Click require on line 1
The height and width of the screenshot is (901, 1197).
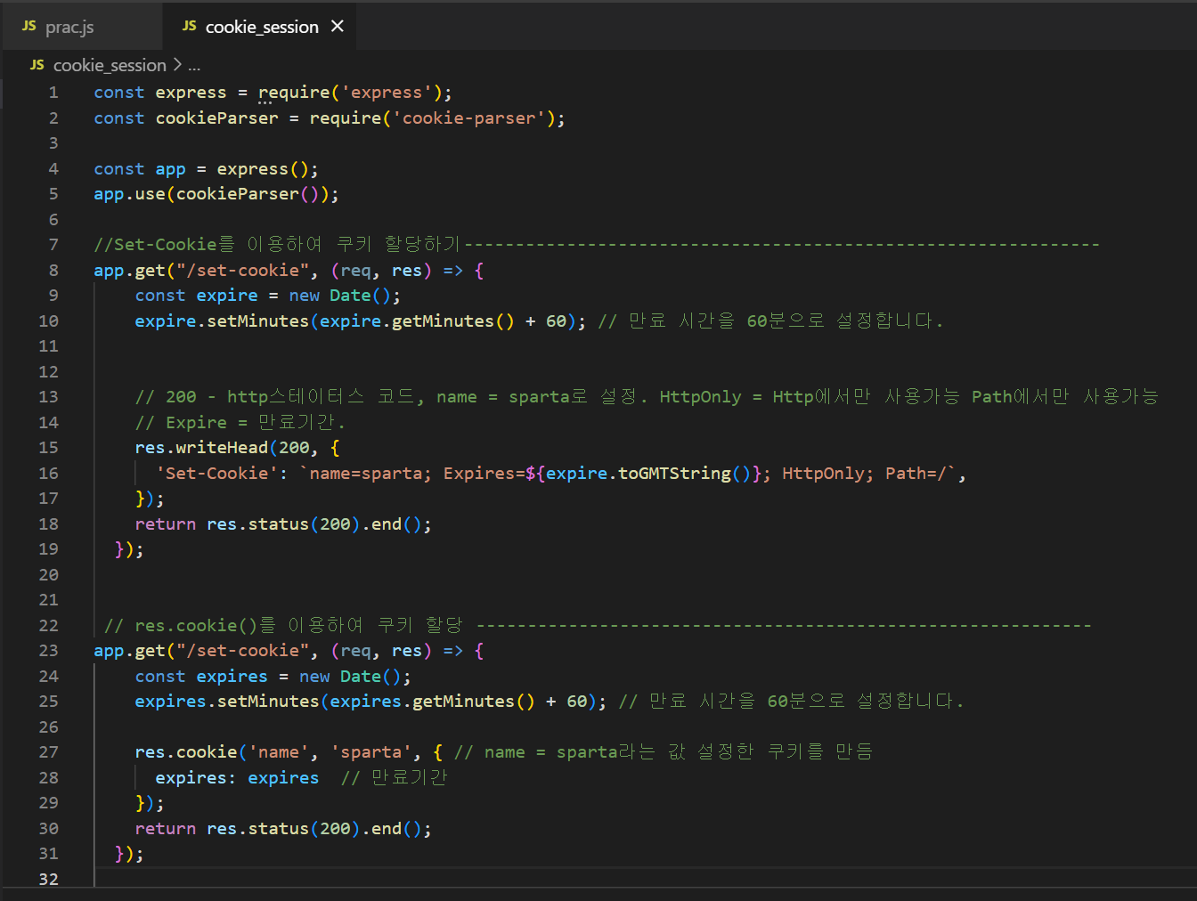(x=294, y=93)
